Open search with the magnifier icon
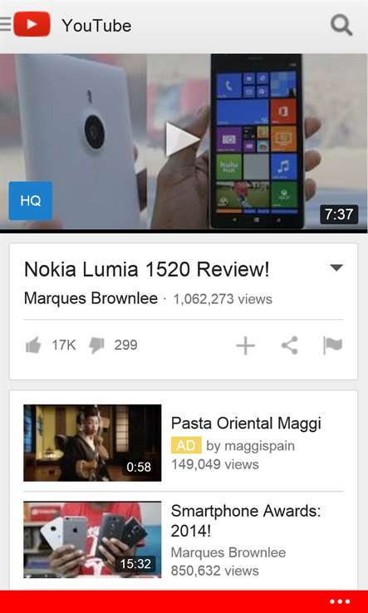This screenshot has height=613, width=368. pos(341,25)
